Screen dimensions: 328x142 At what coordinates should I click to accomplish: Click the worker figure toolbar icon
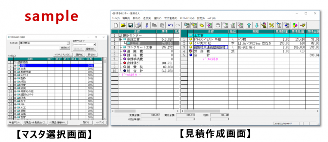tap(264, 25)
